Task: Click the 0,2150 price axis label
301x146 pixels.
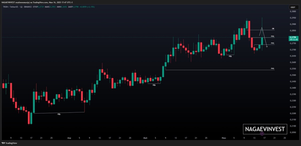Action: pyautogui.click(x=292, y=120)
